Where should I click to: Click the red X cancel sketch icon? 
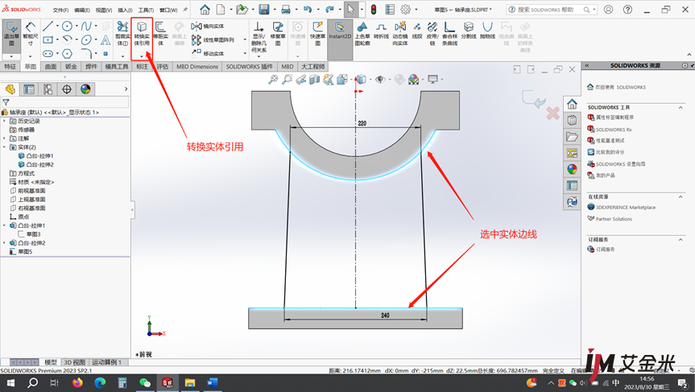click(x=552, y=113)
